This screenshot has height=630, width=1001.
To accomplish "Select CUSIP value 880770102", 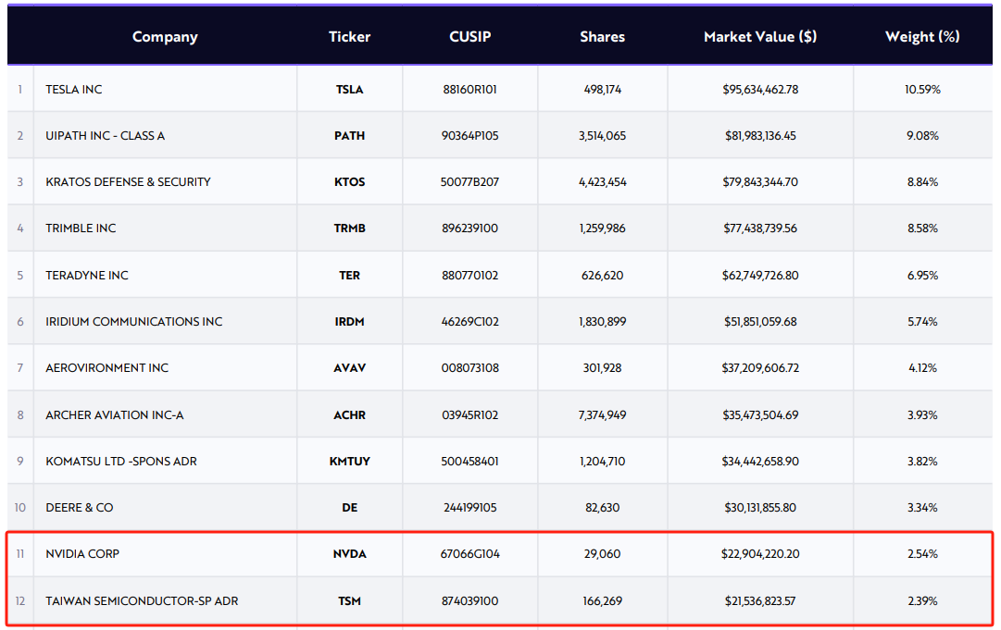I will (x=469, y=276).
